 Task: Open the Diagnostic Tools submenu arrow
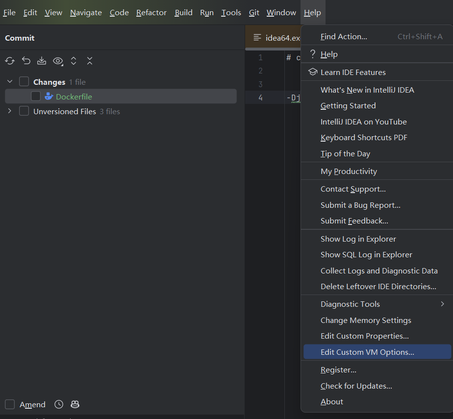442,304
